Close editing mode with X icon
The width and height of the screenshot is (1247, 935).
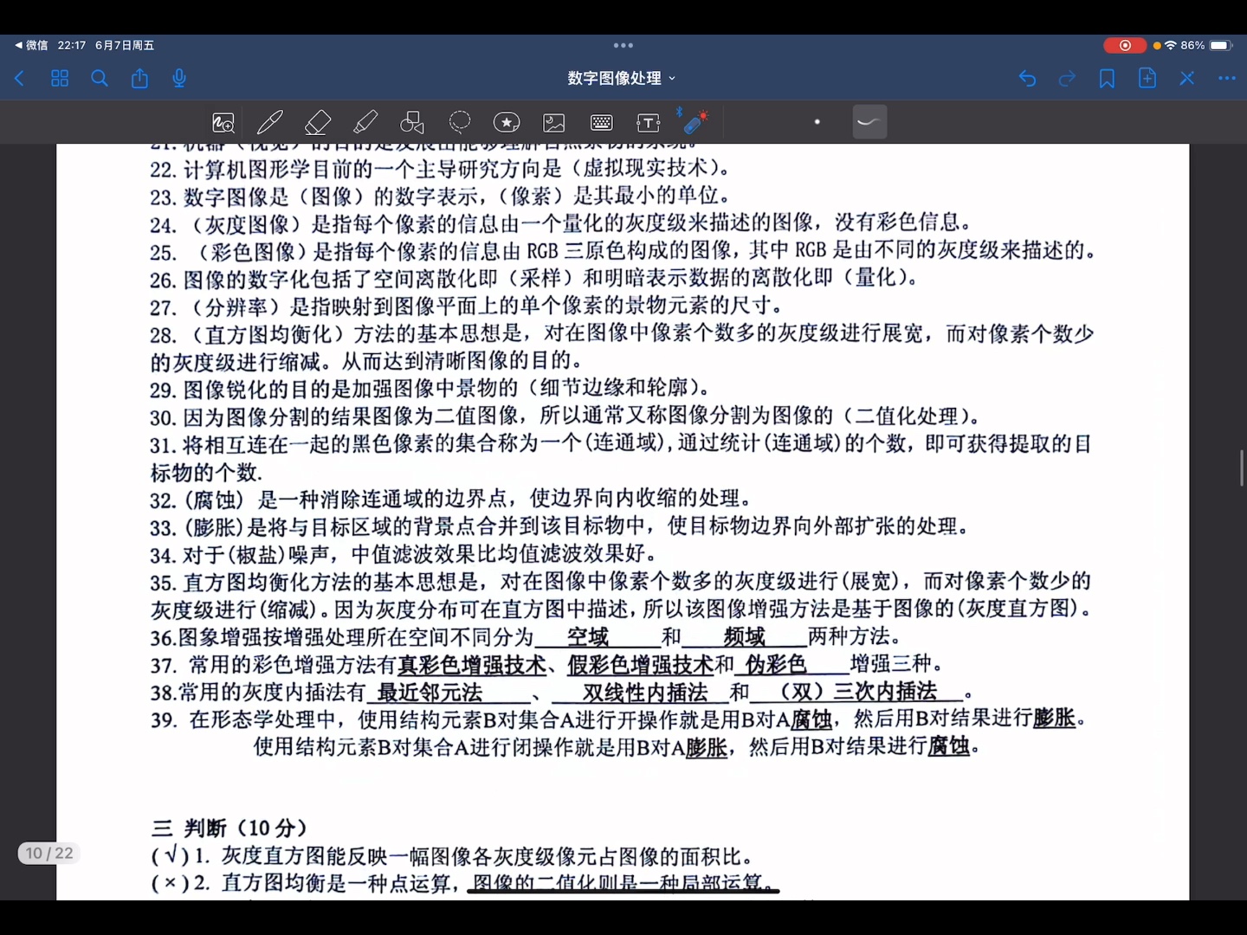pyautogui.click(x=1187, y=79)
